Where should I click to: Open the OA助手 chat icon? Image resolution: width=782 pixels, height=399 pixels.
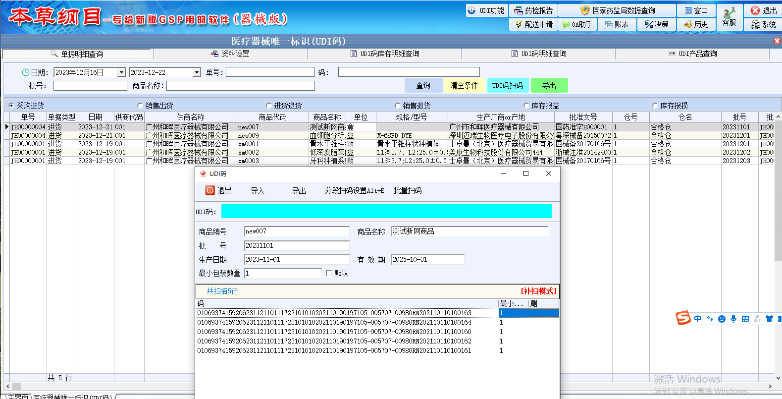pyautogui.click(x=566, y=24)
